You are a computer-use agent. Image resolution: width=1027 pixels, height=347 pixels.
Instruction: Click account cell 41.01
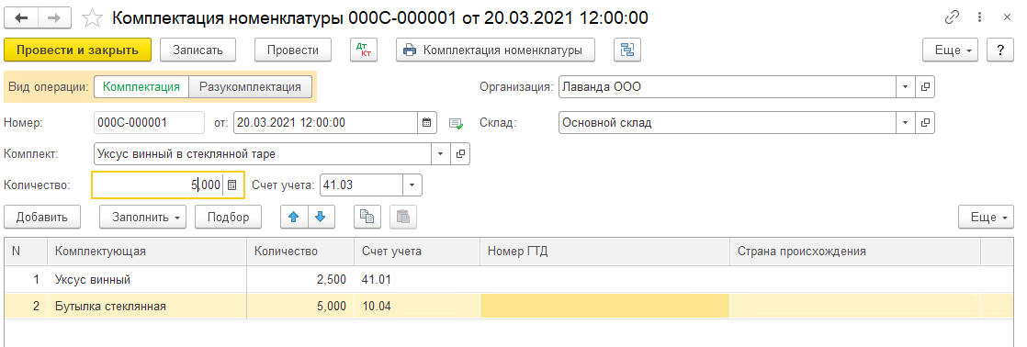[x=417, y=280]
